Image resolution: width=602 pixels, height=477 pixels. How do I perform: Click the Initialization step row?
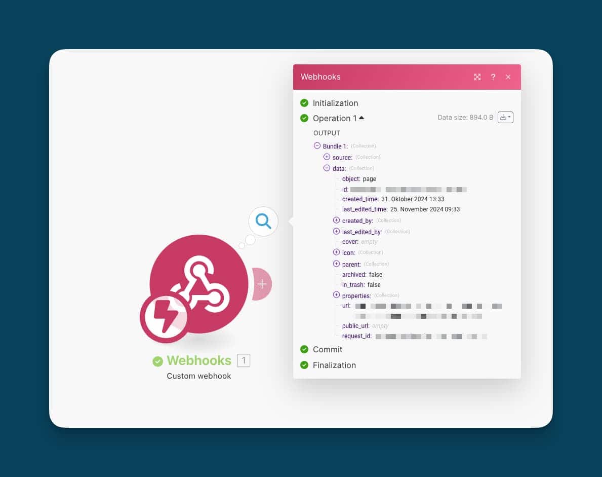click(x=335, y=103)
